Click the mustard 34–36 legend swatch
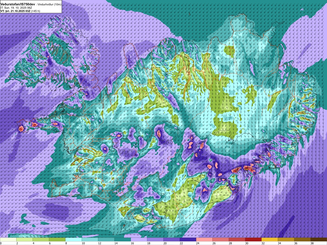The width and height of the screenshot is (327, 245). [x=286, y=240]
